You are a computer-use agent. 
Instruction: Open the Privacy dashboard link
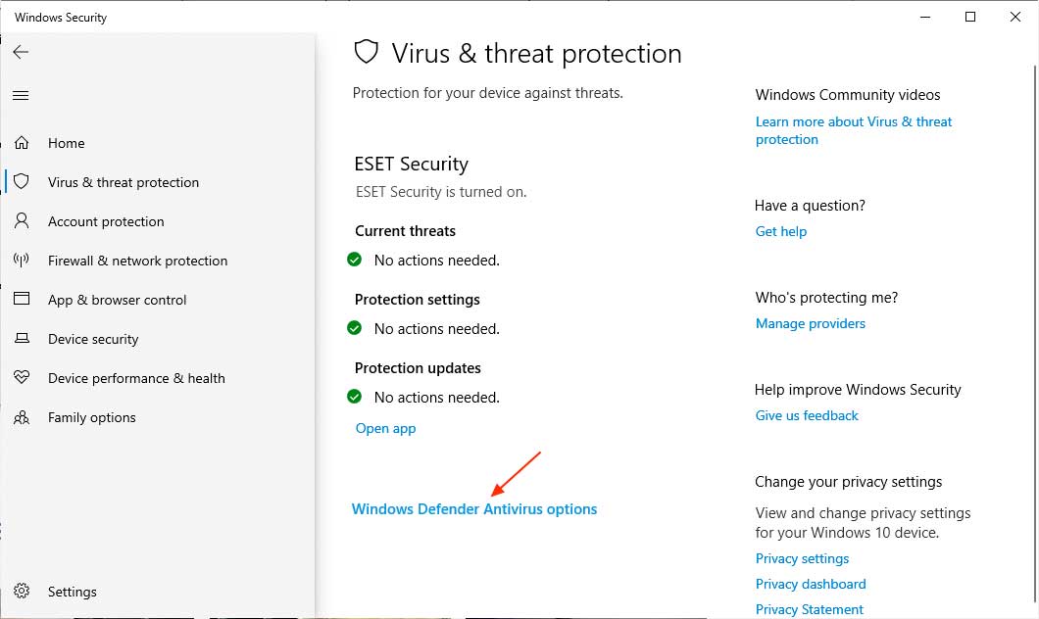pos(811,584)
